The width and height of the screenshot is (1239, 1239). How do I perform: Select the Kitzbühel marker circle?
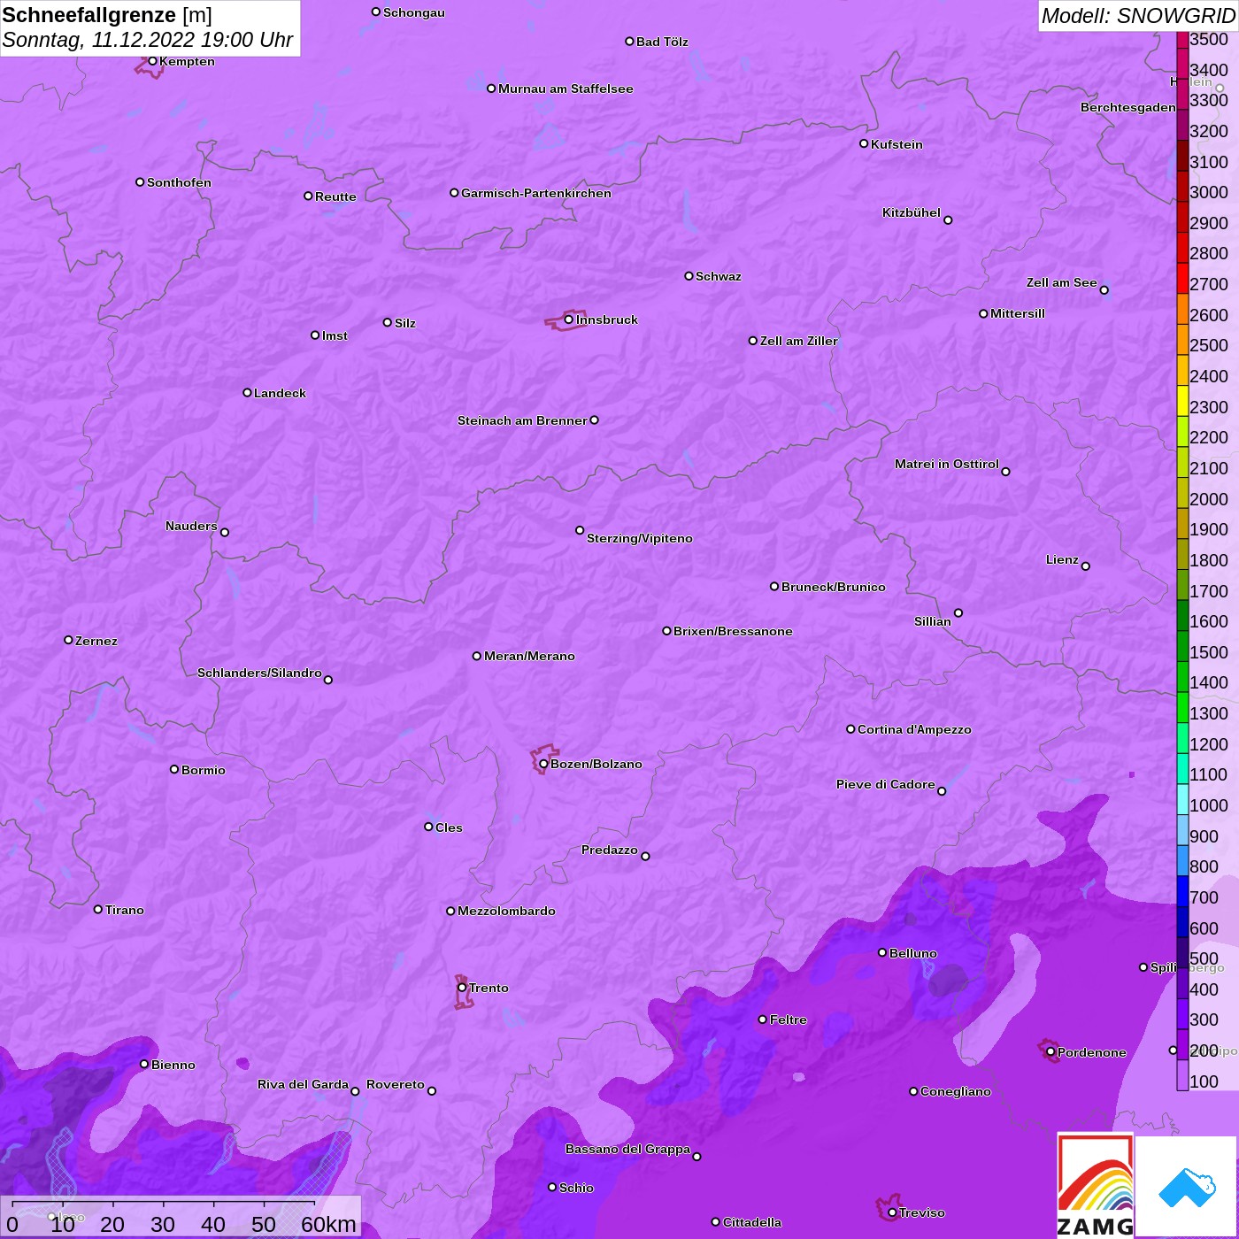(948, 220)
